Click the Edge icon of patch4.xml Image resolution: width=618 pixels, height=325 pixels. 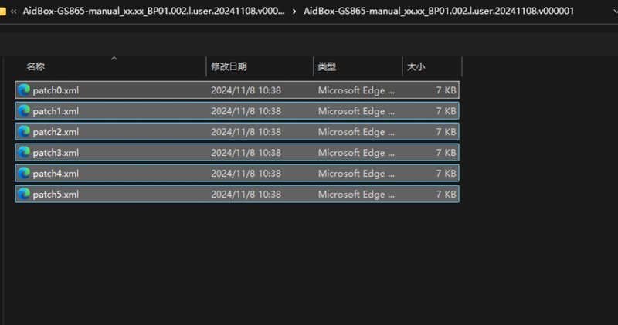point(24,174)
